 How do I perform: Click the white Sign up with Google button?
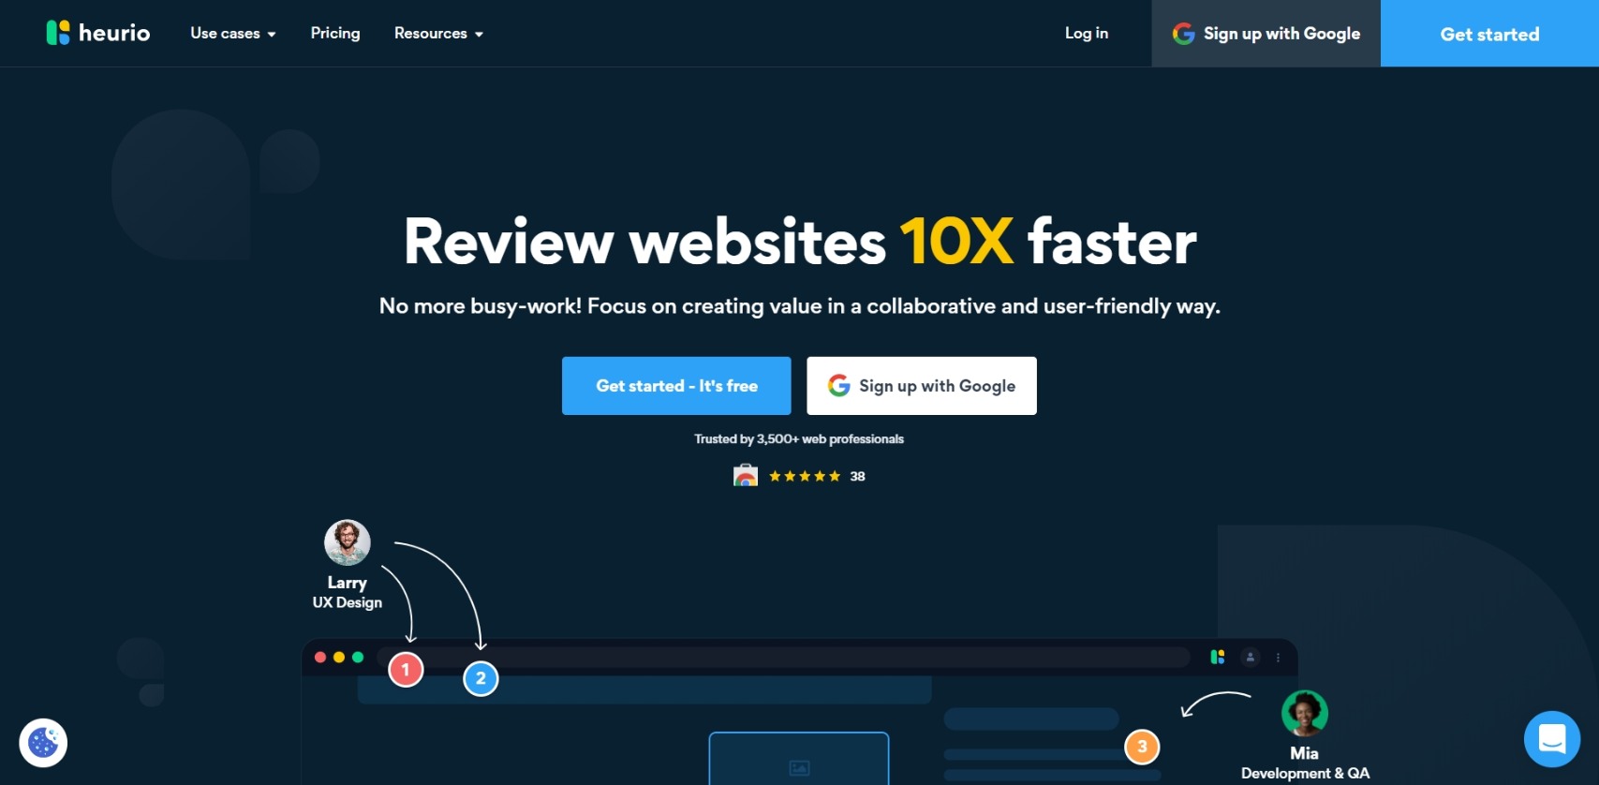(x=922, y=386)
